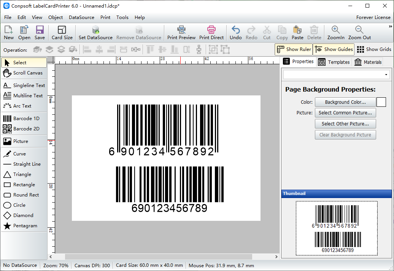Click the Copy toolbar icon
The height and width of the screenshot is (271, 394).
pyautogui.click(x=282, y=33)
